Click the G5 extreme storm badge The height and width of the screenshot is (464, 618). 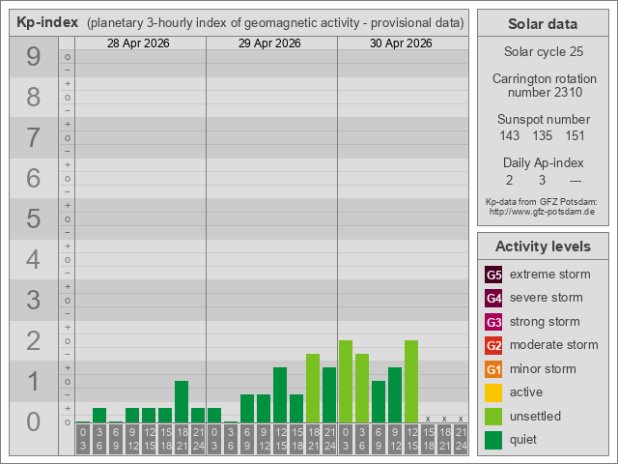tap(493, 275)
